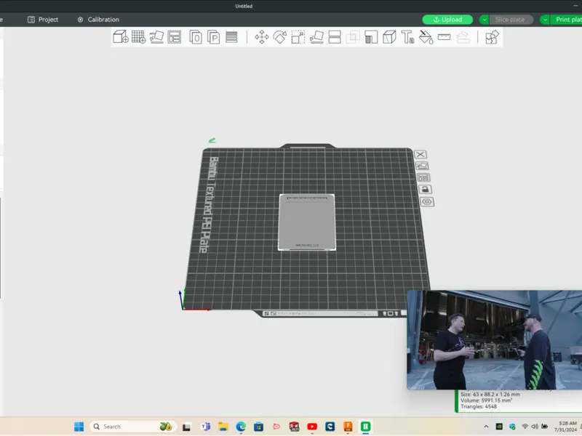Open the Text shape tool
Viewport: 582px width, 436px height.
[x=407, y=37]
